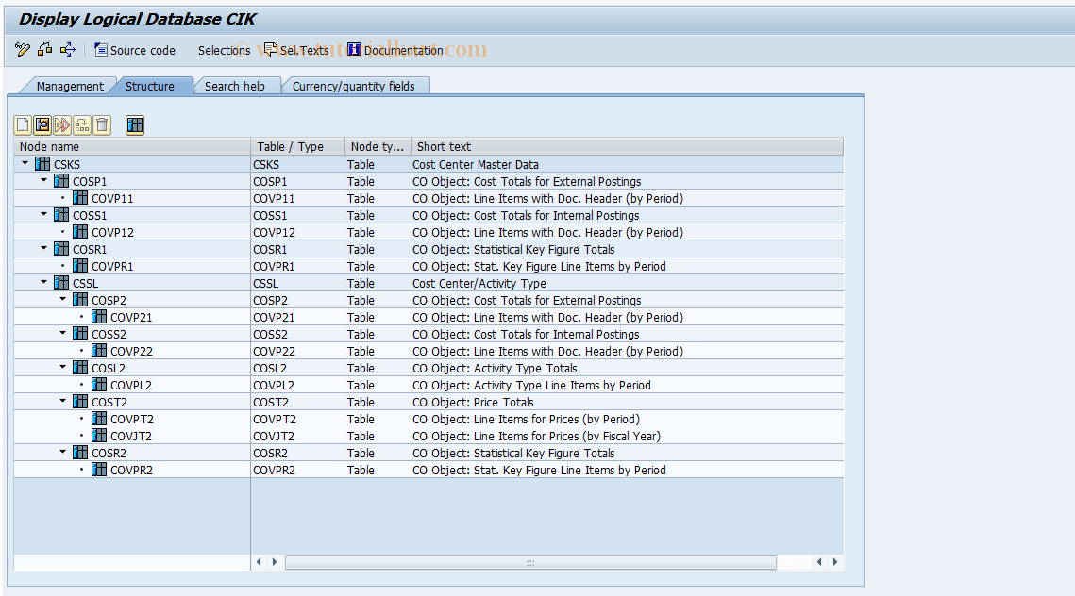Collapse the CSSL node branch
The width and height of the screenshot is (1075, 596).
click(x=42, y=282)
